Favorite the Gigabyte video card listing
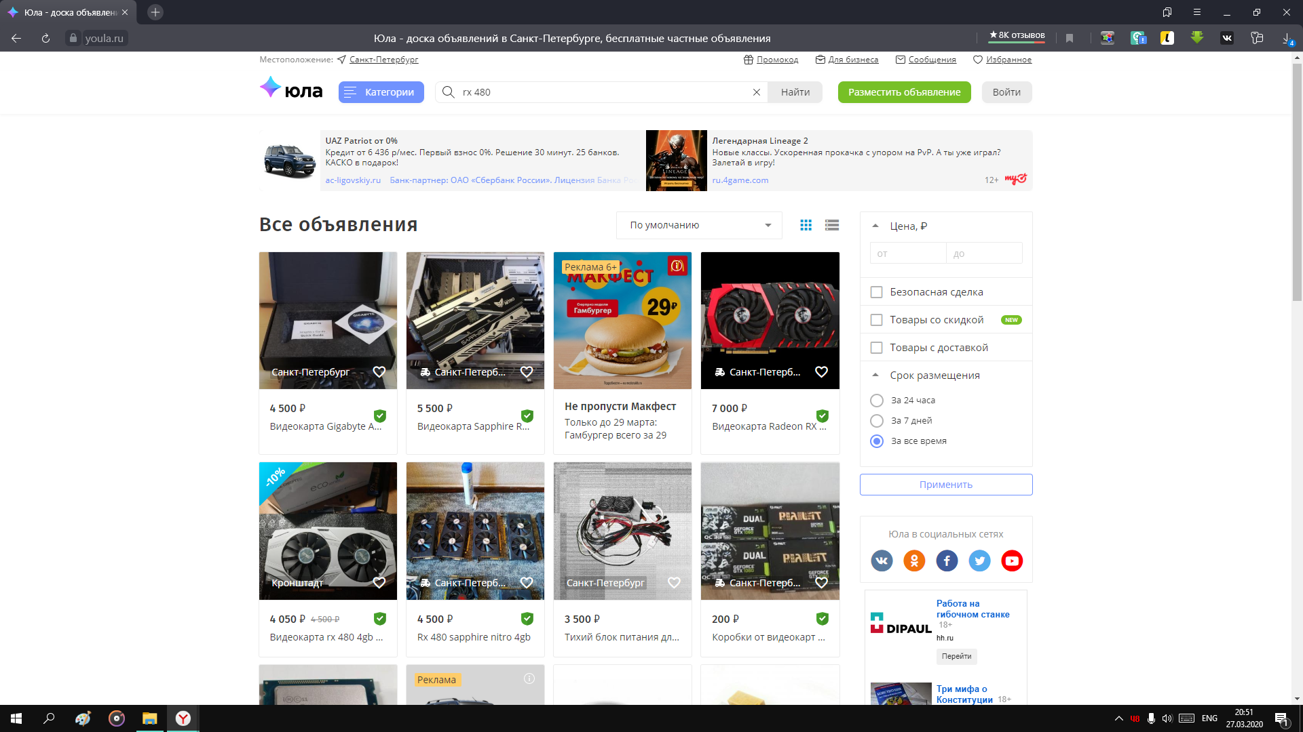The height and width of the screenshot is (732, 1303). click(379, 371)
